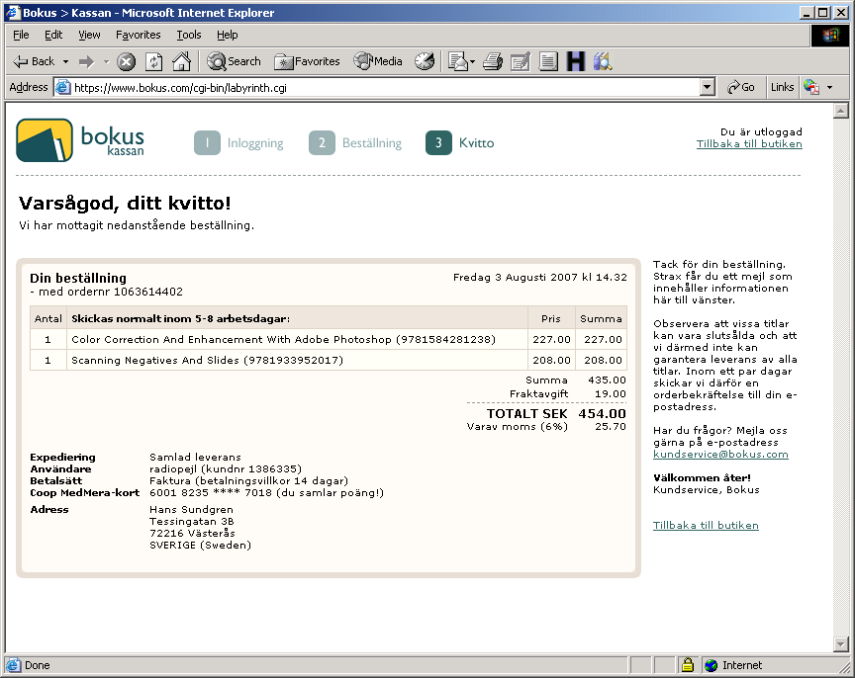
Task: Click the Links toolbar label
Action: coord(782,87)
